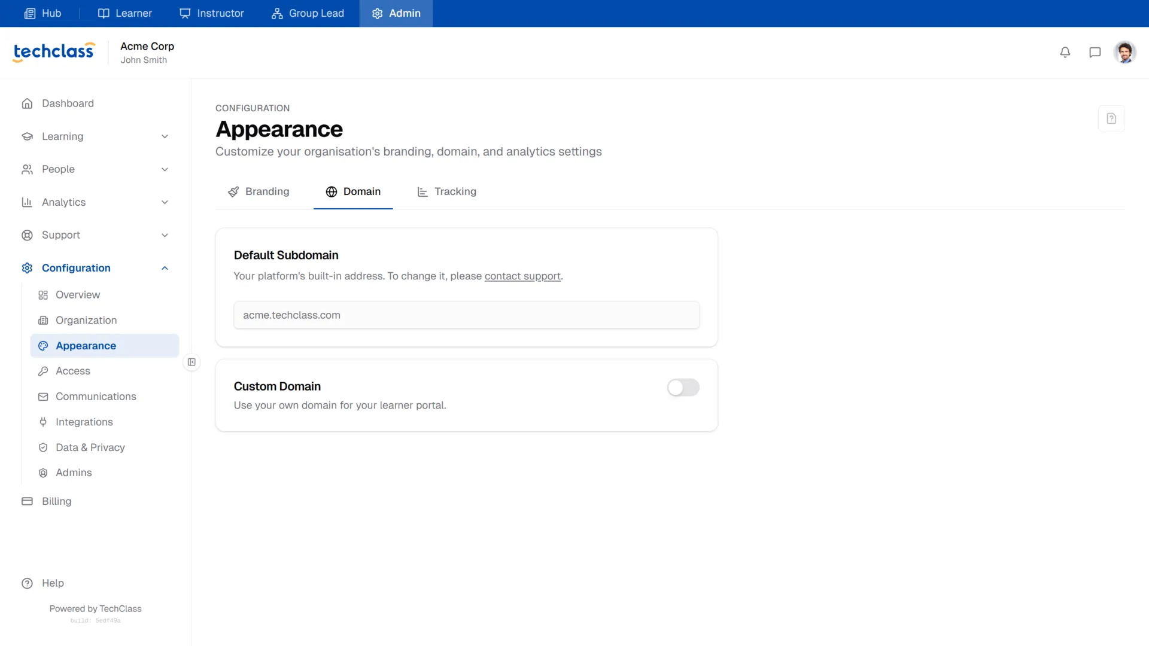The height and width of the screenshot is (646, 1149).
Task: Switch to the Instructor view
Action: pyautogui.click(x=212, y=13)
